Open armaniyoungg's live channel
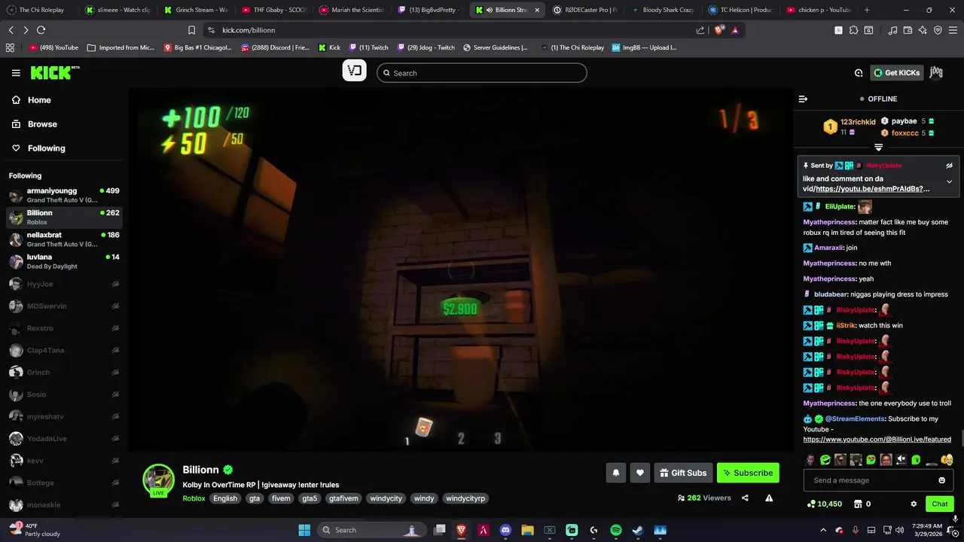 (x=64, y=196)
